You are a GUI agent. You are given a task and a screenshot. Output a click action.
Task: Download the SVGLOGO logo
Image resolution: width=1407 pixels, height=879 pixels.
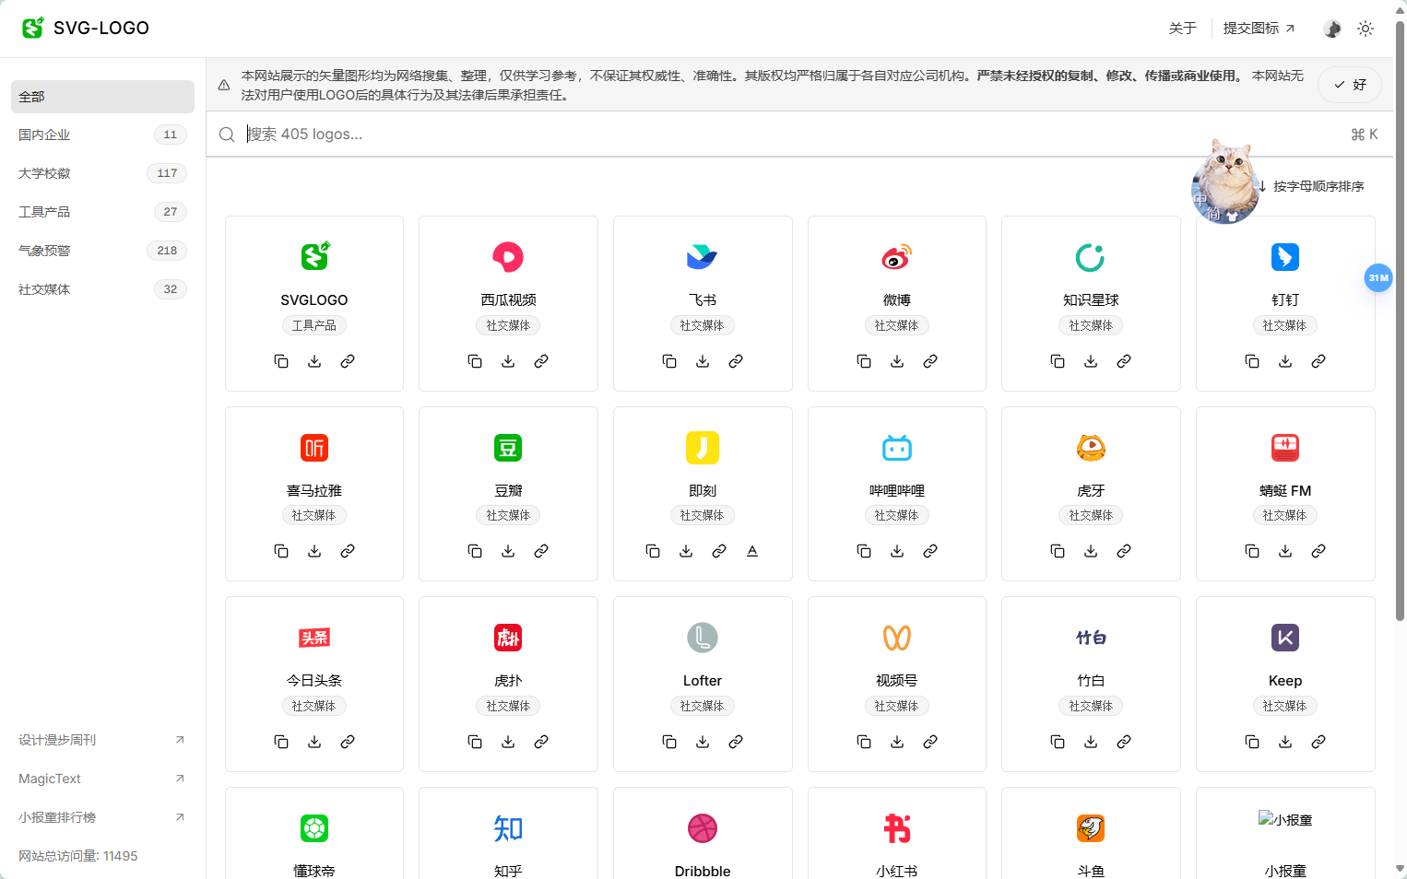point(314,361)
